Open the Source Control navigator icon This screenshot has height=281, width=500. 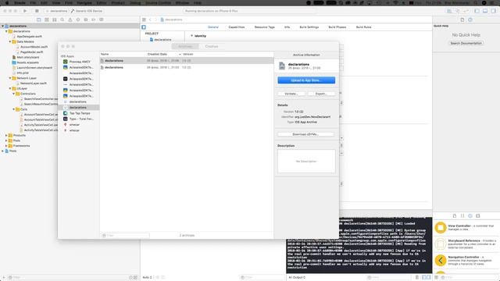click(47, 20)
